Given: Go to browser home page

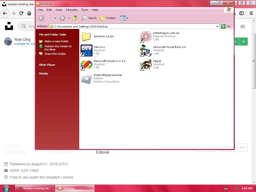Looking at the screenshot, I should pyautogui.click(x=29, y=13).
